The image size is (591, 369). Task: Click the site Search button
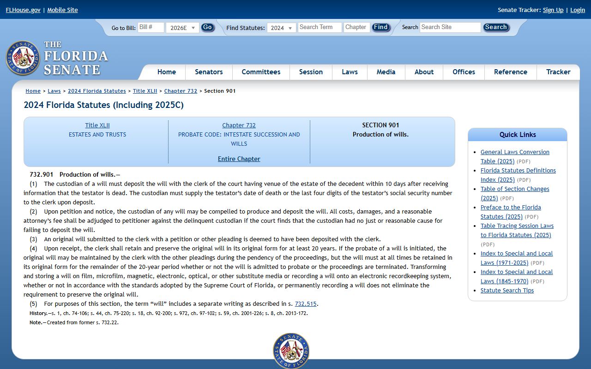[496, 27]
